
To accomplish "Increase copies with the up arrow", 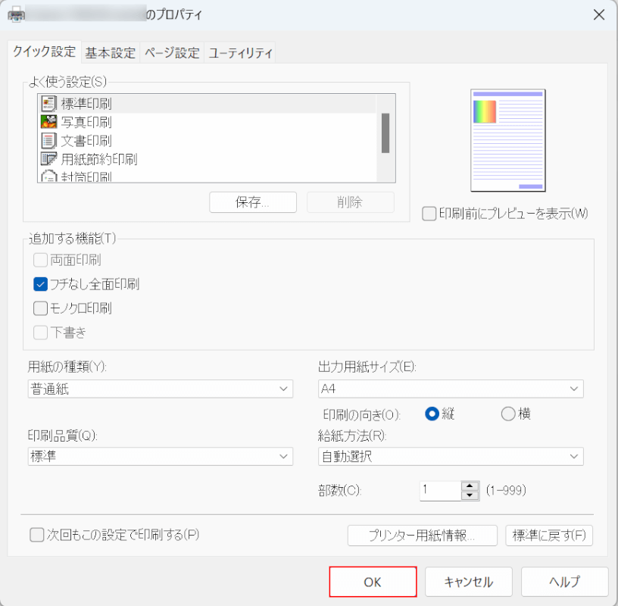I will pyautogui.click(x=470, y=486).
